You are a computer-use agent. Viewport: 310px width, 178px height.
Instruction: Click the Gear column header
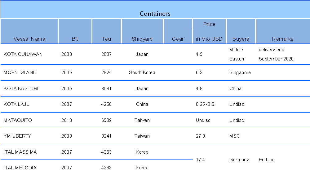coord(178,39)
